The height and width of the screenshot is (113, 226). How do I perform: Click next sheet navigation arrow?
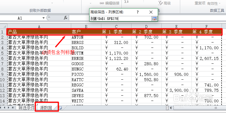pos(9,108)
